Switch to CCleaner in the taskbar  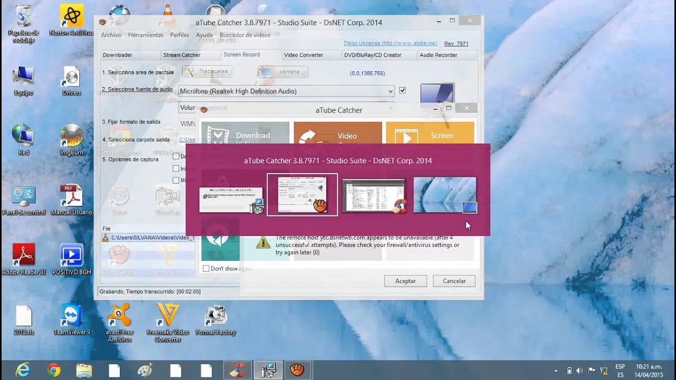[x=237, y=370]
